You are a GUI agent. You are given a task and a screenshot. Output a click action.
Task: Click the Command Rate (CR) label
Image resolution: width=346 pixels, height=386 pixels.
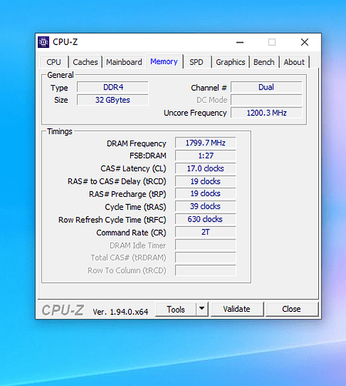(x=131, y=232)
